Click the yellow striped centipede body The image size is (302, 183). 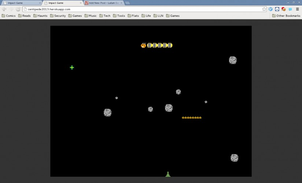160,45
